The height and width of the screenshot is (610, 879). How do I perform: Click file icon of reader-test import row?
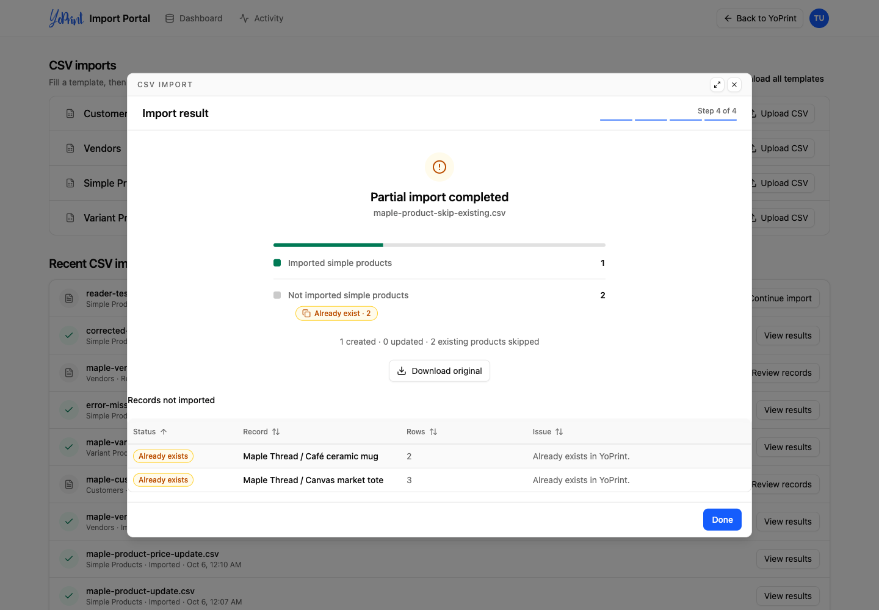coord(69,298)
